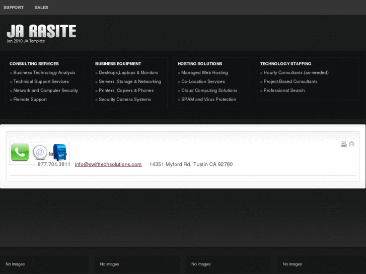Viewport: 366px width, 274px height.
Task: Click the JA RASITE logo
Action: tap(42, 31)
